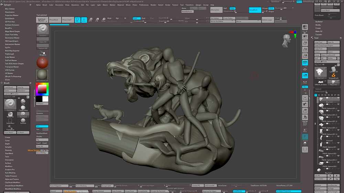Select the Move gizmo toolbar icon
Screen dimensions: 344x193
pyautogui.click(x=91, y=20)
